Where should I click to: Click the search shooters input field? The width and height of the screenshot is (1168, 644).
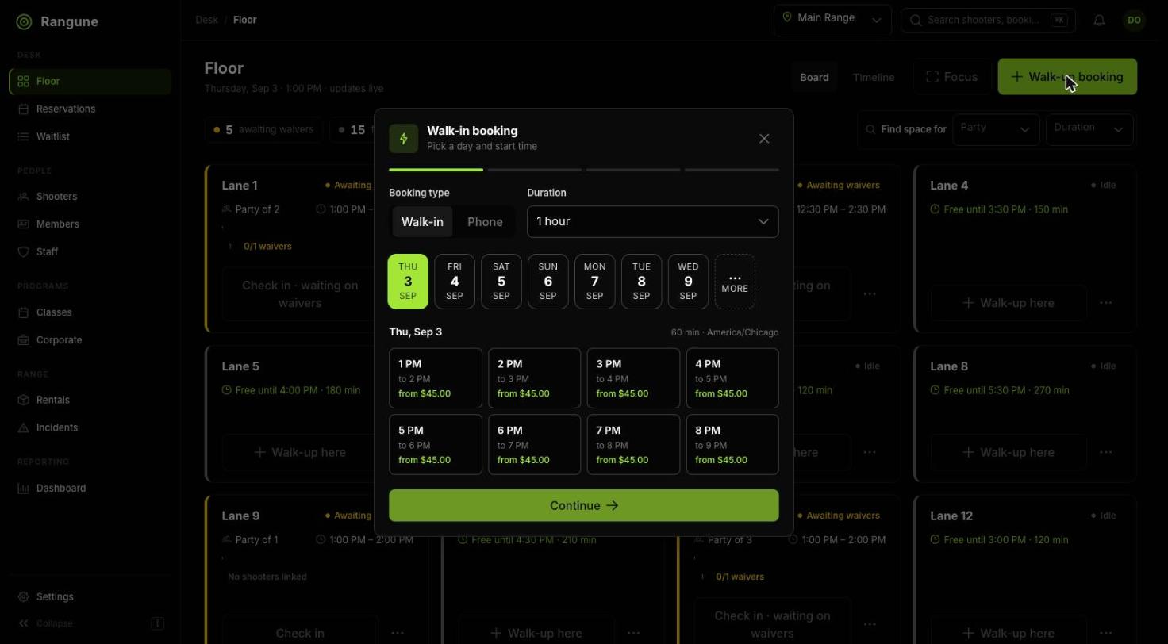coord(988,20)
